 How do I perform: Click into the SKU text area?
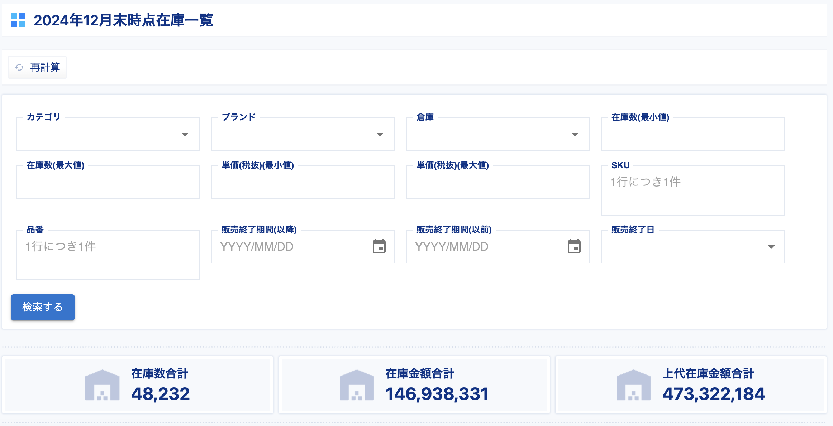coord(693,190)
